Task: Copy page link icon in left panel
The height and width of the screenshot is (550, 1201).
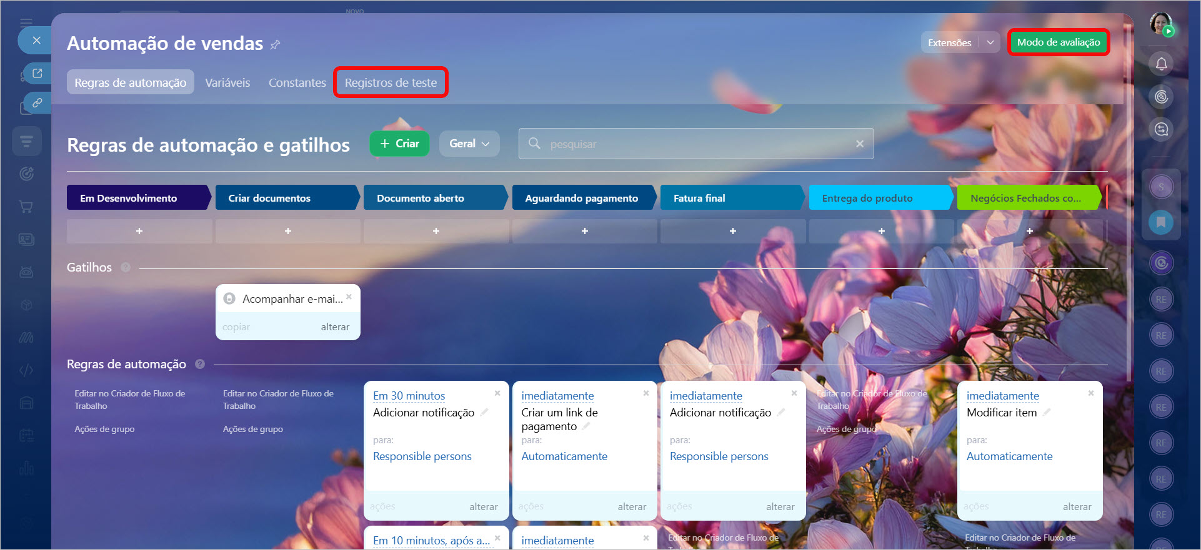Action: [37, 102]
